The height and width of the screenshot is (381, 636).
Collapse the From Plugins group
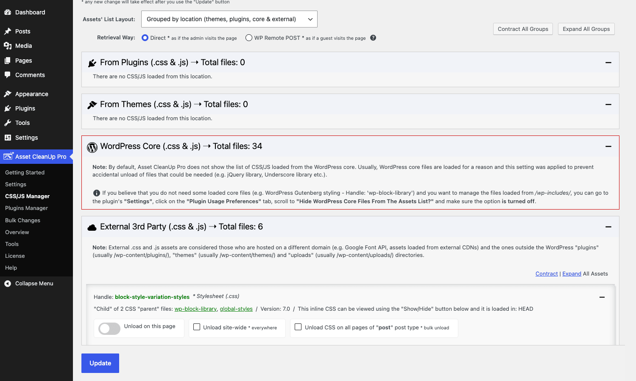point(608,62)
